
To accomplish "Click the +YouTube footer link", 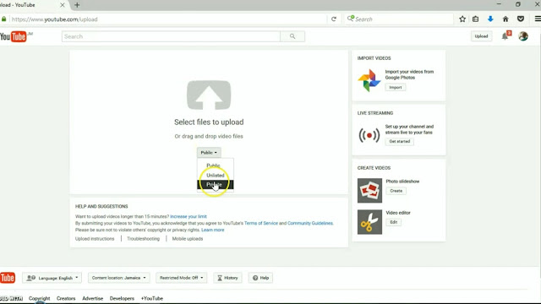I will pos(152,298).
